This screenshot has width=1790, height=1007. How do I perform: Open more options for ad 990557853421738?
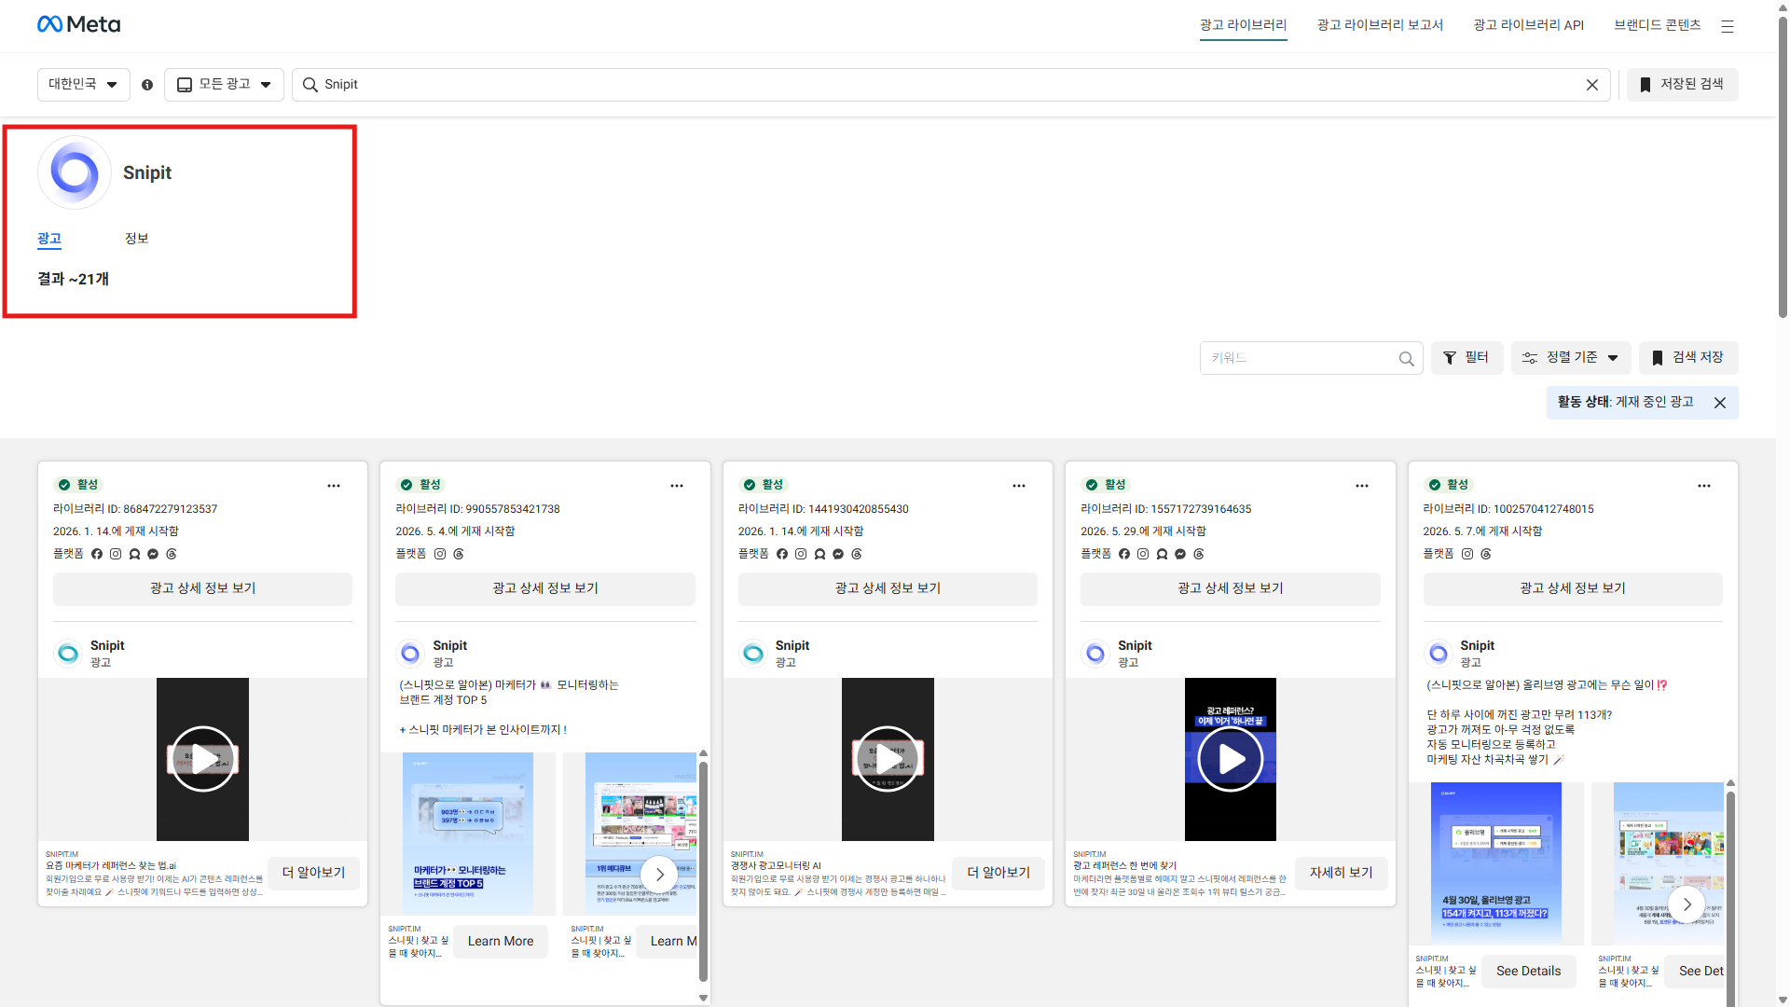pos(677,486)
